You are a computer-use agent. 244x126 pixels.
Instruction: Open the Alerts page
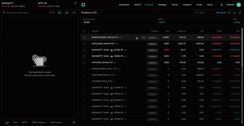(210, 5)
